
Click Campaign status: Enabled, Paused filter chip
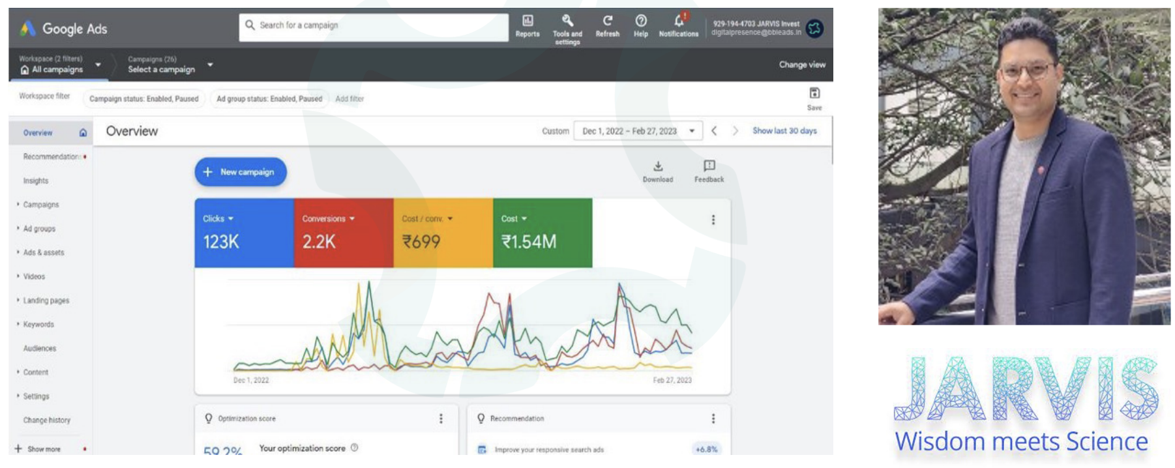click(144, 99)
